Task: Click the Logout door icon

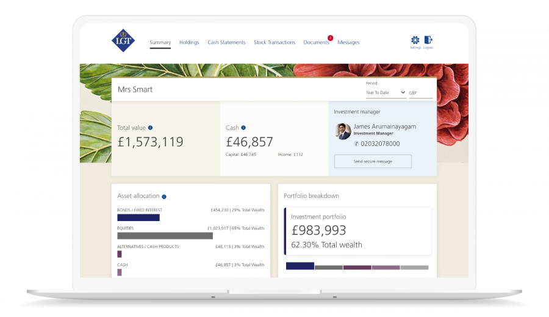Action: 428,40
